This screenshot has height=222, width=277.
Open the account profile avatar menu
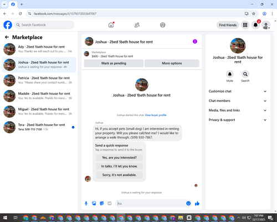266,25
